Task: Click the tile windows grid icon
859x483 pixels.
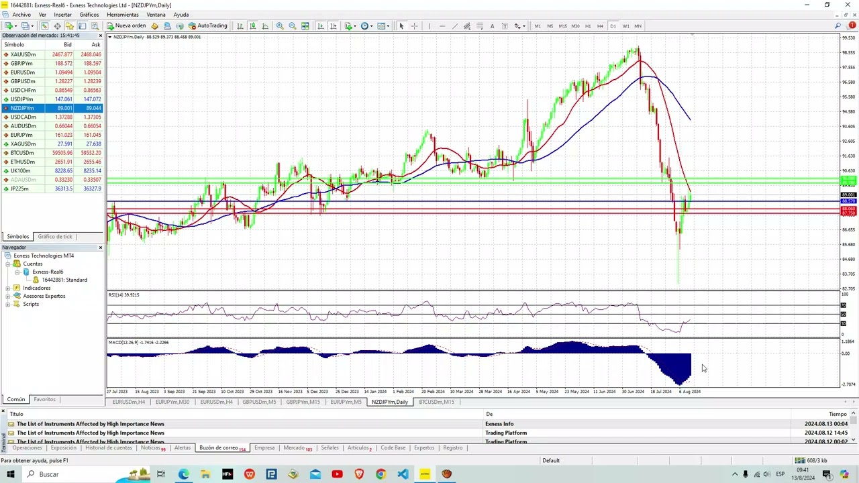Action: pos(305,26)
